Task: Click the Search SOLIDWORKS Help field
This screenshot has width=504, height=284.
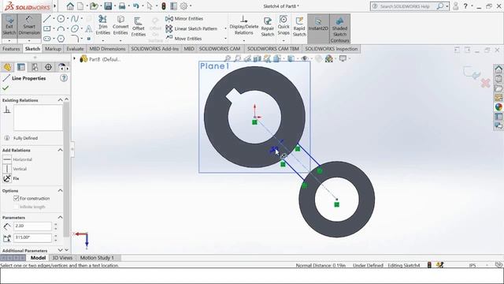Action: (407, 6)
